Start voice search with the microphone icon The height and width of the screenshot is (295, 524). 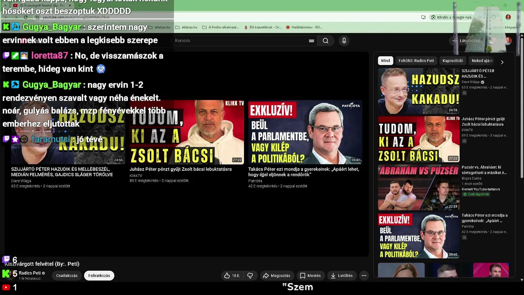click(344, 41)
